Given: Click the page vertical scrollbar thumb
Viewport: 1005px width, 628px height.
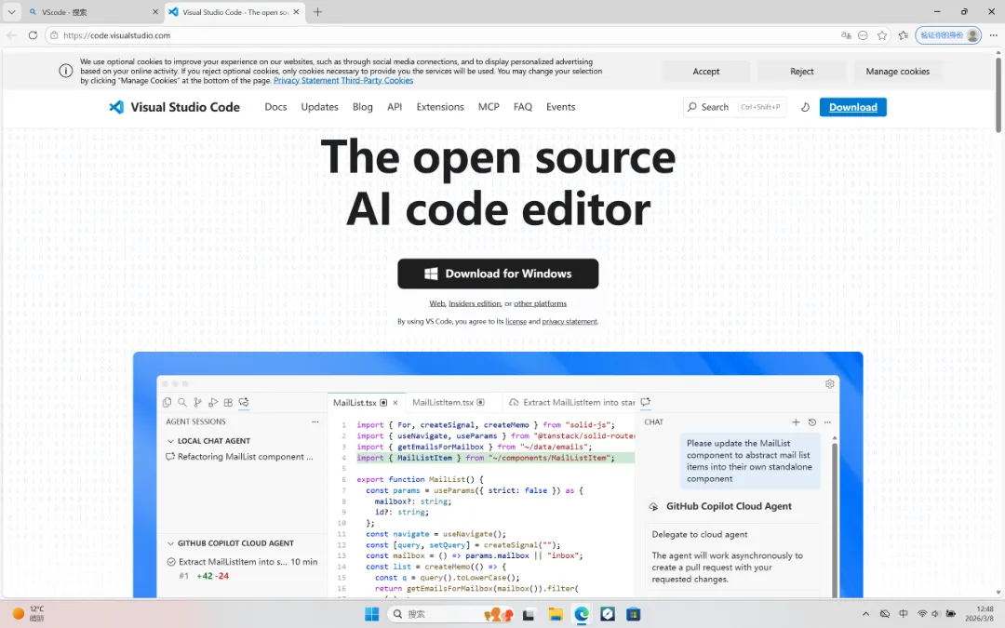Looking at the screenshot, I should coord(998,95).
